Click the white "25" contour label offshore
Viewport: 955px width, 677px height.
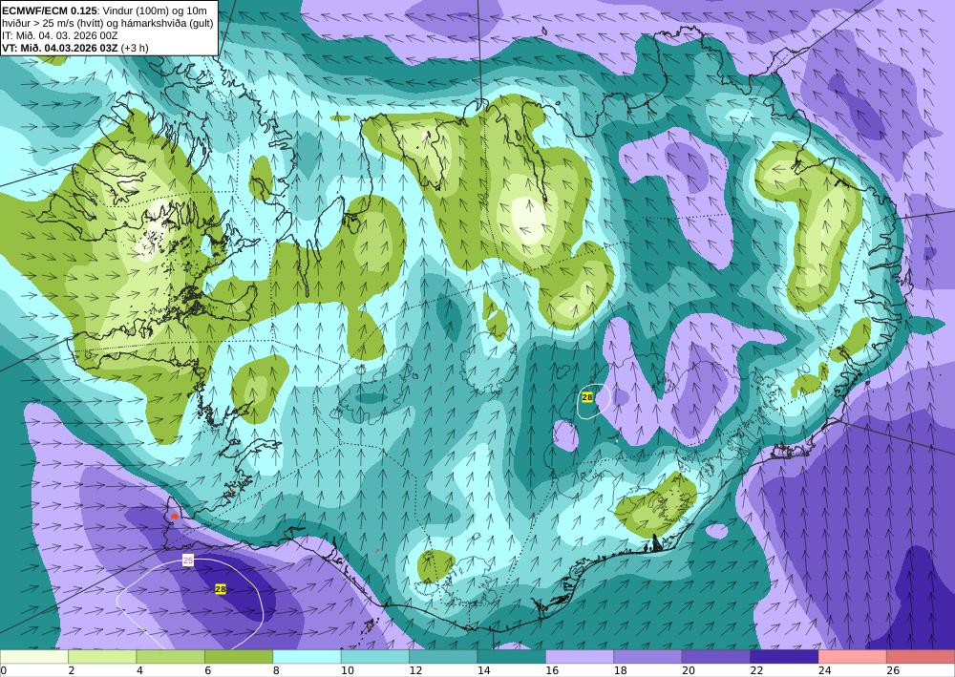pos(188,561)
